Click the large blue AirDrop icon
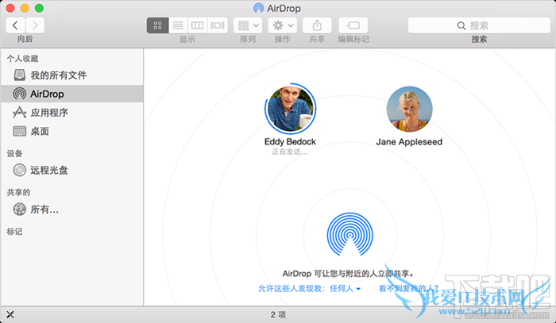556x323 pixels. (350, 234)
